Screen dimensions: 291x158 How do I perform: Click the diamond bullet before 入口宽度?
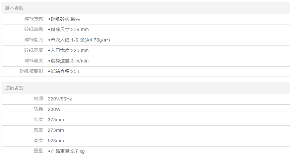click(x=49, y=51)
